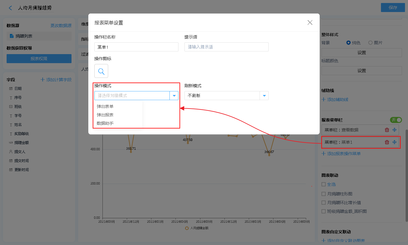Close the 报表菜单设置 dialog
The width and height of the screenshot is (408, 245).
click(310, 23)
